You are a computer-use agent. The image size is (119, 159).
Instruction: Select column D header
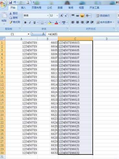[x=107, y=39]
